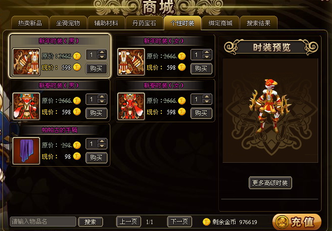Open the 丹药宝石 tab
The height and width of the screenshot is (231, 332).
point(144,23)
